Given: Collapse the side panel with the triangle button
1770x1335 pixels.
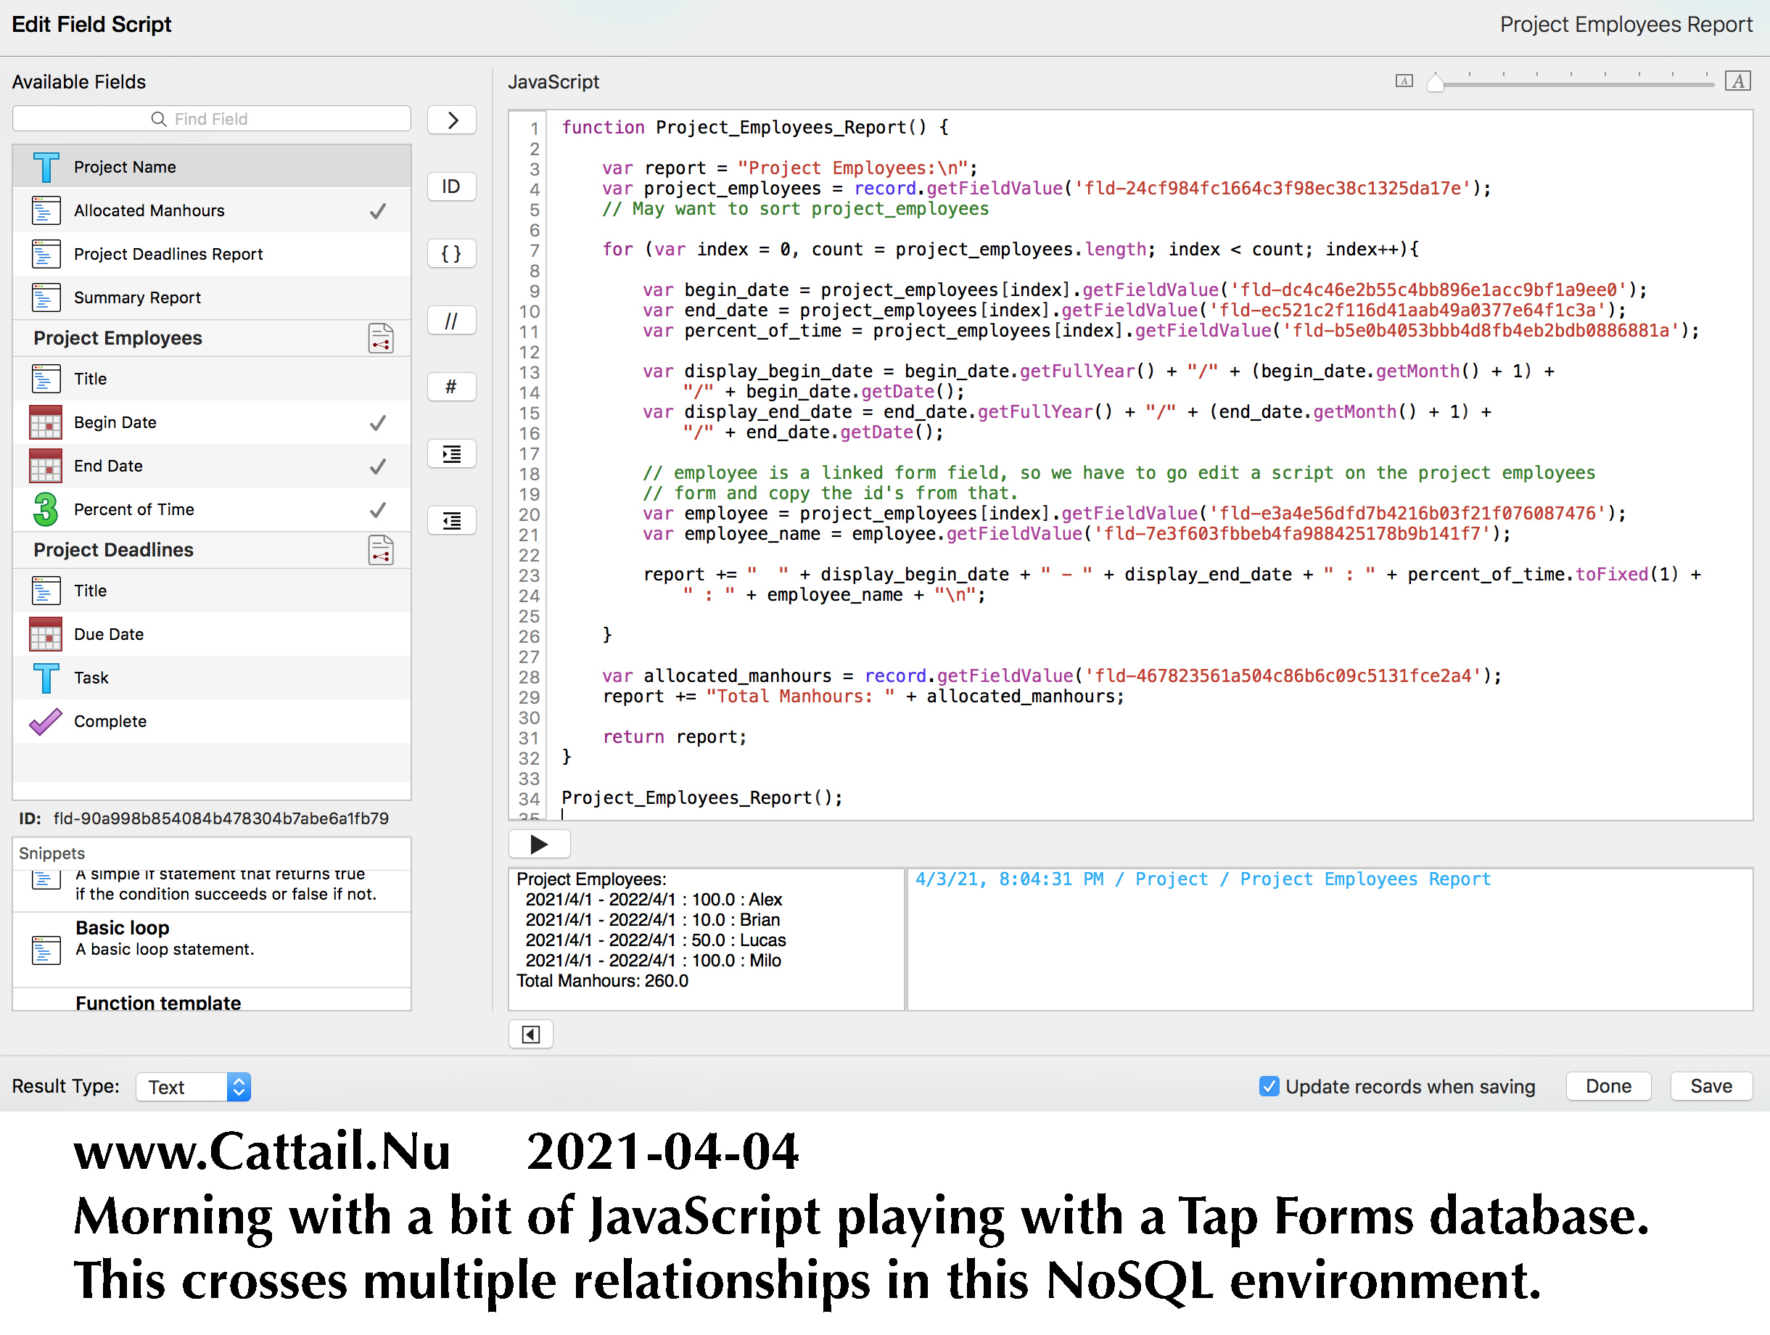Looking at the screenshot, I should click(x=530, y=1035).
